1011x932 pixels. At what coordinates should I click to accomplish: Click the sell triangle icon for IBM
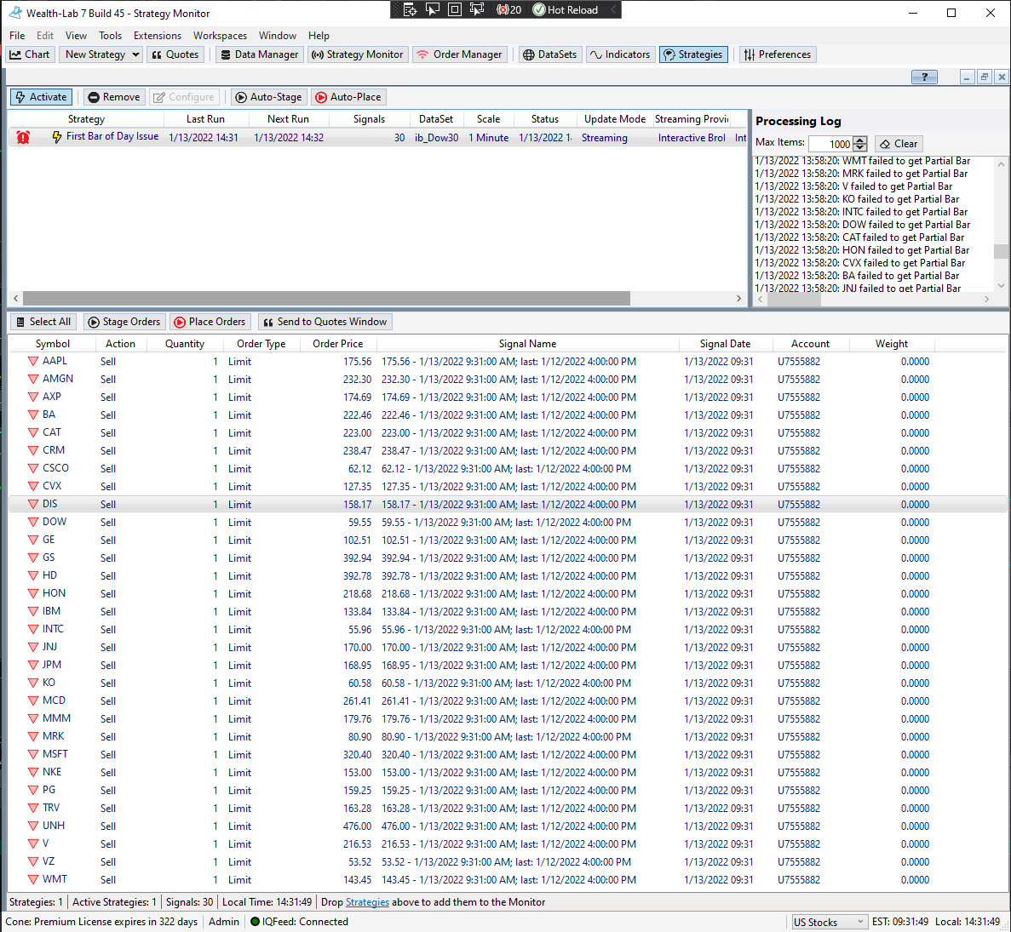(33, 612)
